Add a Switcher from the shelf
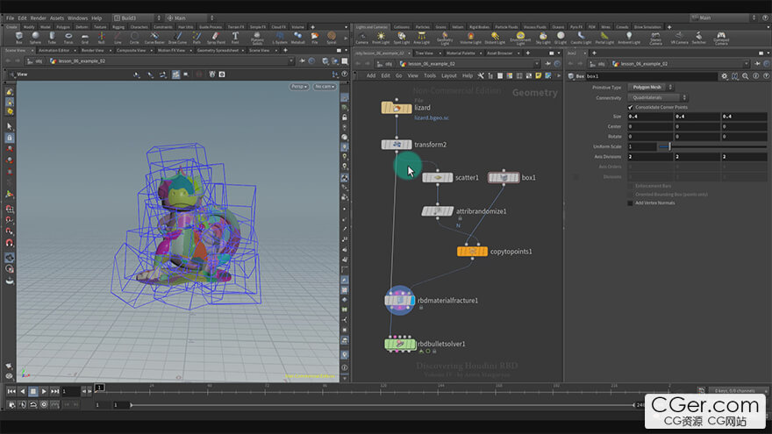This screenshot has width=772, height=434. pos(698,39)
